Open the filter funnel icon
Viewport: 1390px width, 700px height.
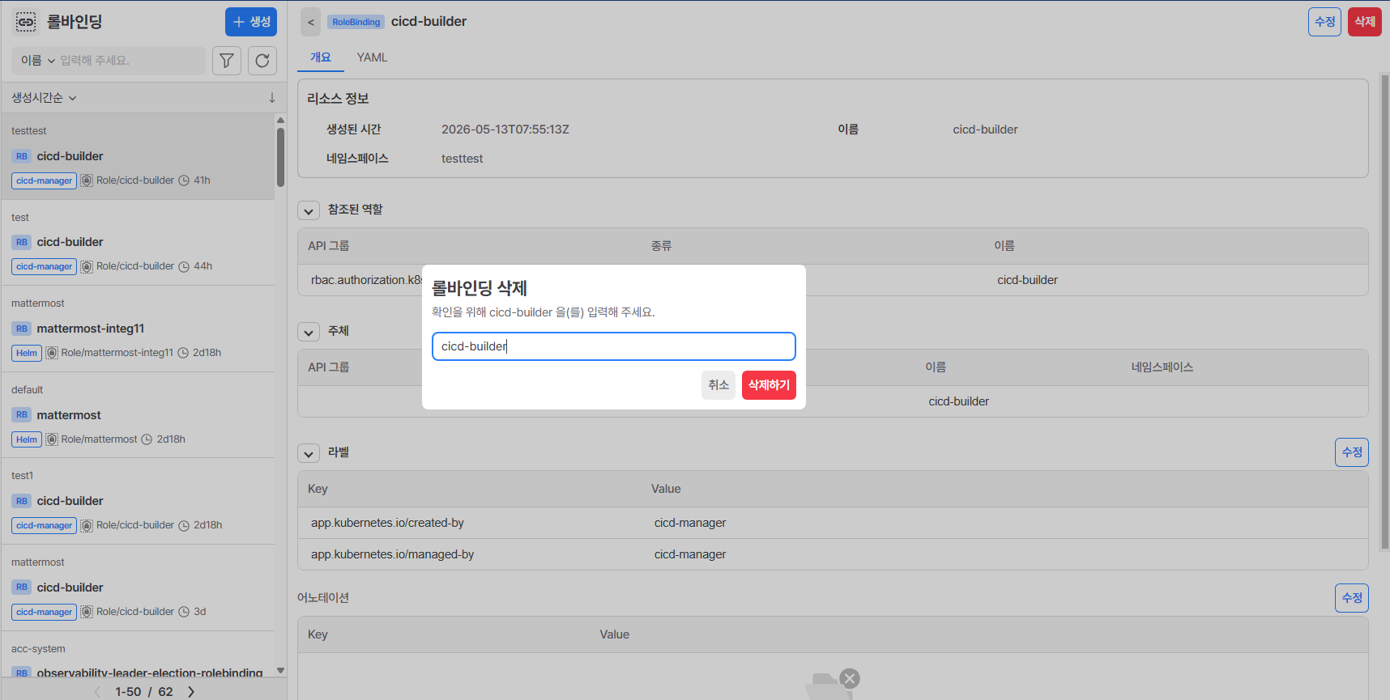coord(227,61)
